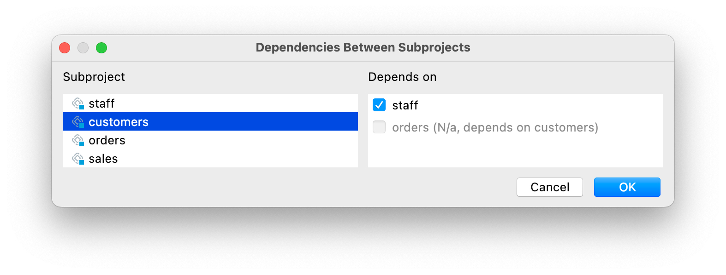This screenshot has width=726, height=275.
Task: Uncheck the staff dependency checkbox
Action: coord(379,105)
